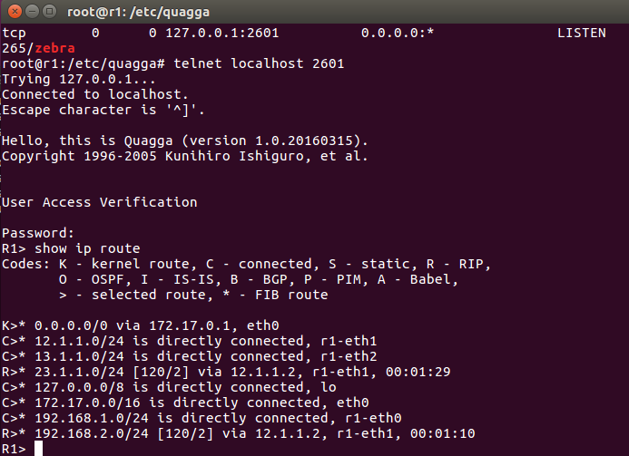The image size is (629, 456).
Task: Click the '> - selected route' legend line
Action: tap(193, 295)
